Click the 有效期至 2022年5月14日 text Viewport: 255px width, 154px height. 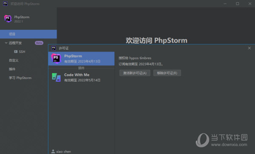coord(82,80)
